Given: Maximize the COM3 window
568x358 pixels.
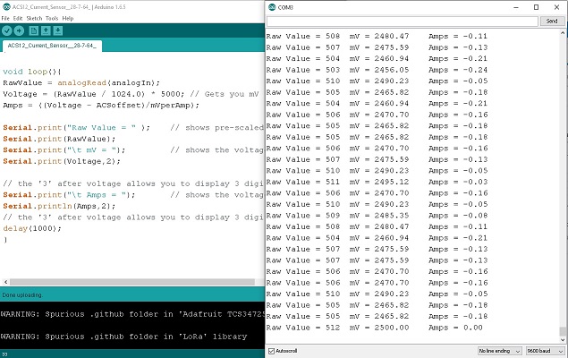Looking at the screenshot, I should coord(536,7).
